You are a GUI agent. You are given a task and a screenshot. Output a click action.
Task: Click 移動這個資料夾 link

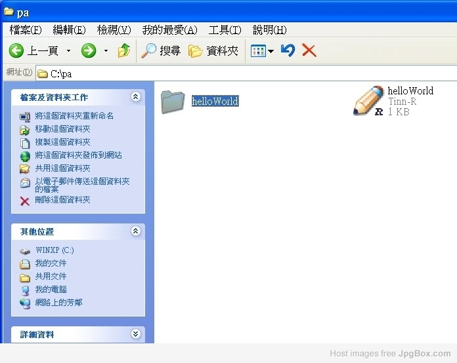62,129
